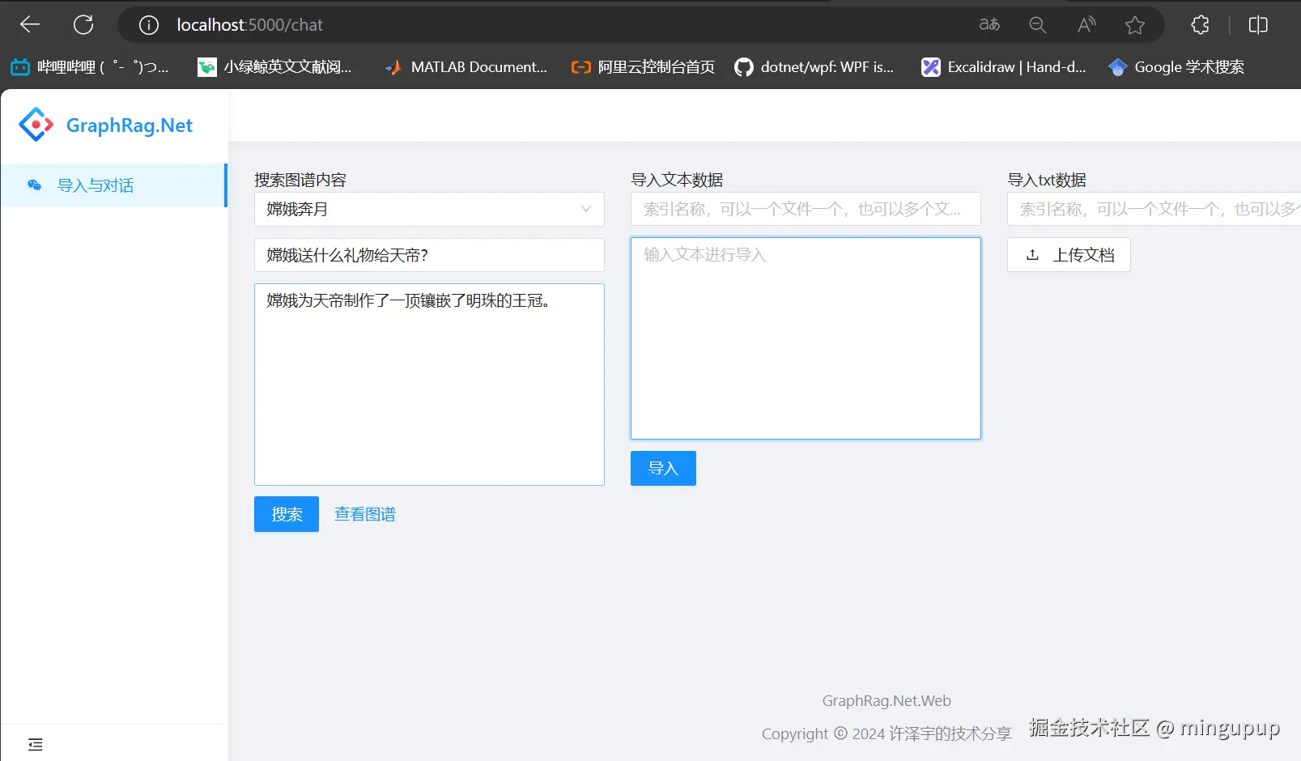Viewport: 1301px width, 761px height.
Task: View site information icon in address bar
Action: 149,25
